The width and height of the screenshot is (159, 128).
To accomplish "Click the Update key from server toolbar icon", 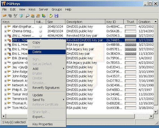I will (38, 16).
